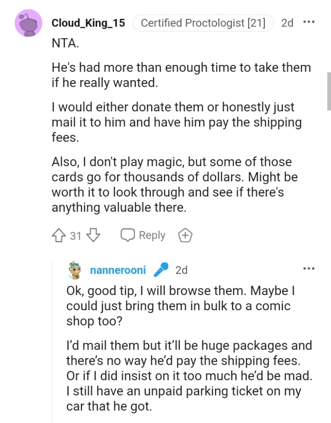This screenshot has height=423, width=331.
Task: Open the overflow menu on nannerooni's reply
Action: point(309,268)
